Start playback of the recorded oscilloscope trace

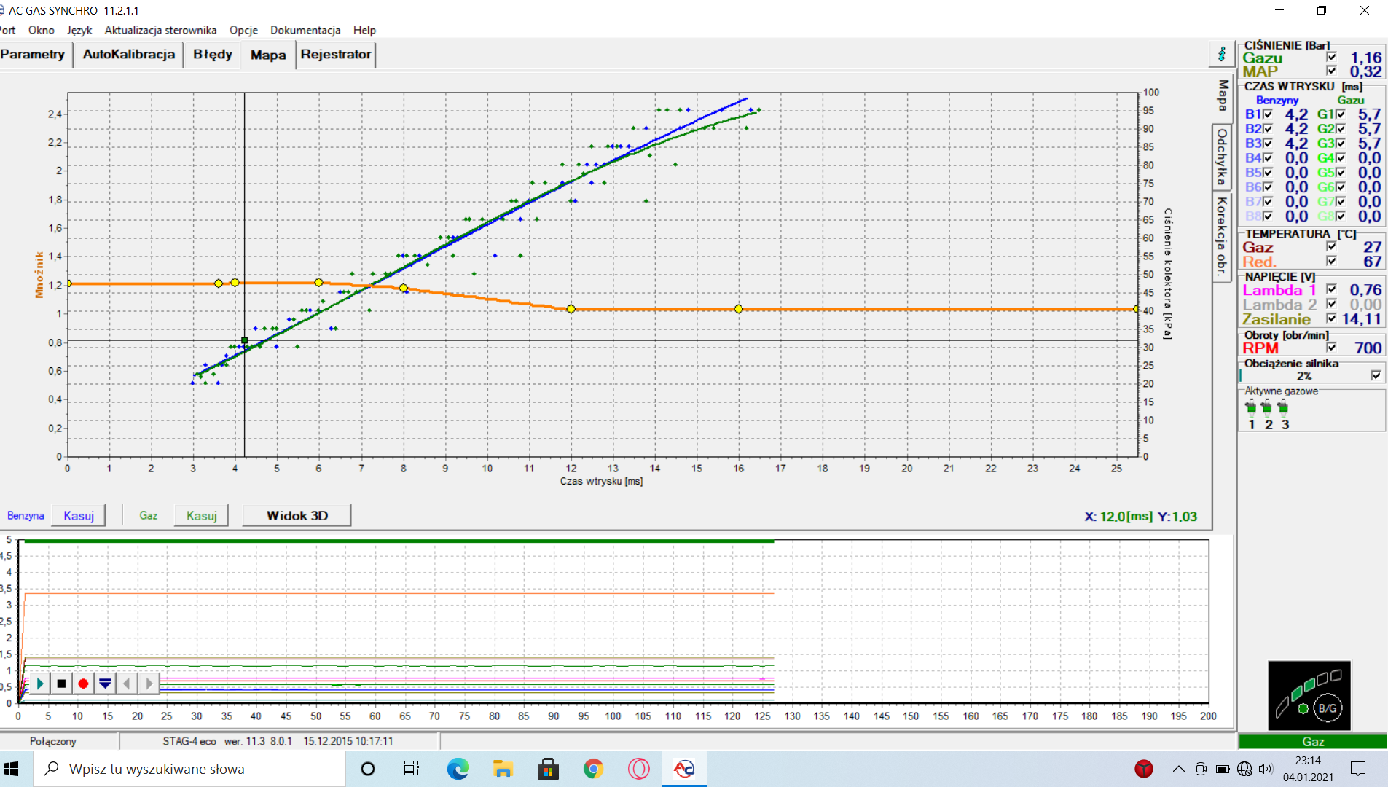(40, 684)
